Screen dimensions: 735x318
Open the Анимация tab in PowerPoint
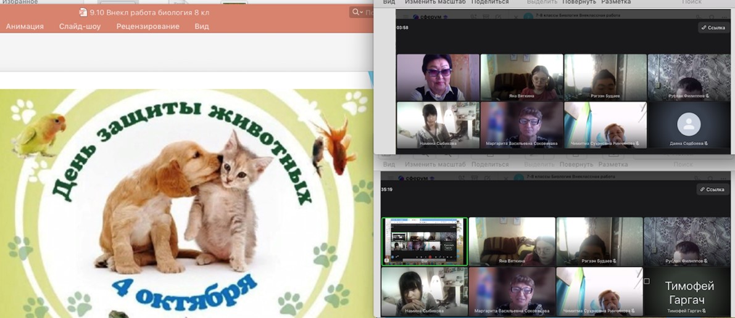25,26
